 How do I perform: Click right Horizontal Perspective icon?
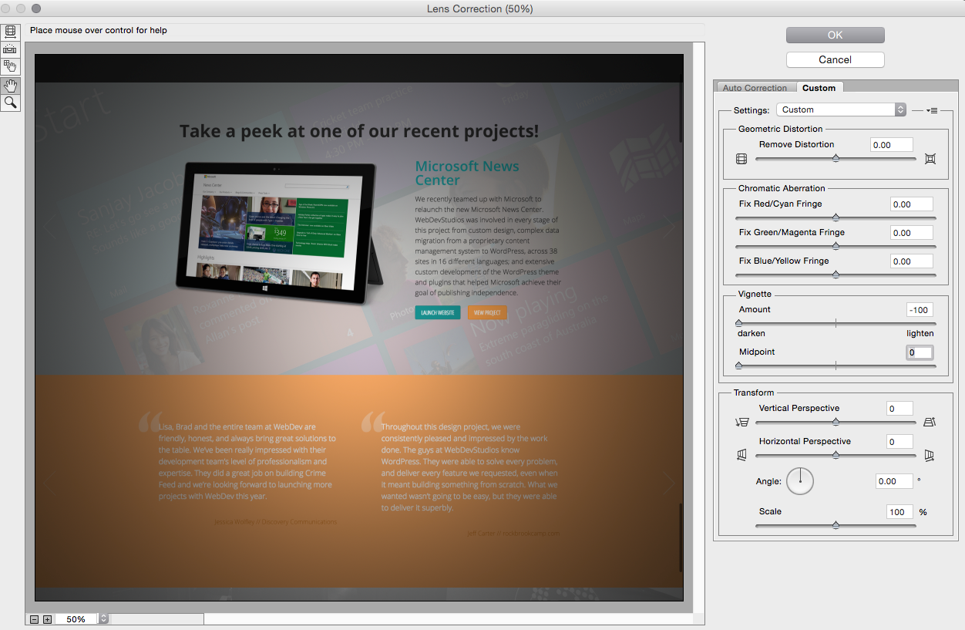(x=930, y=455)
